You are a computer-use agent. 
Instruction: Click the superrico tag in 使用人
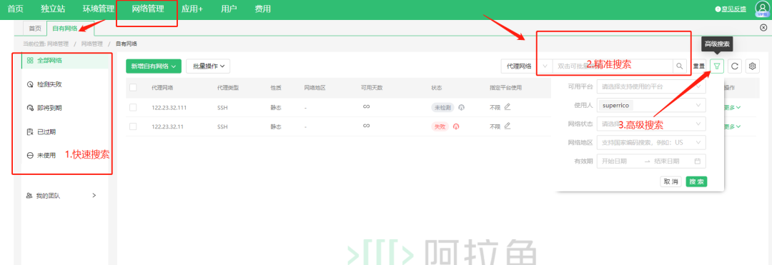616,105
